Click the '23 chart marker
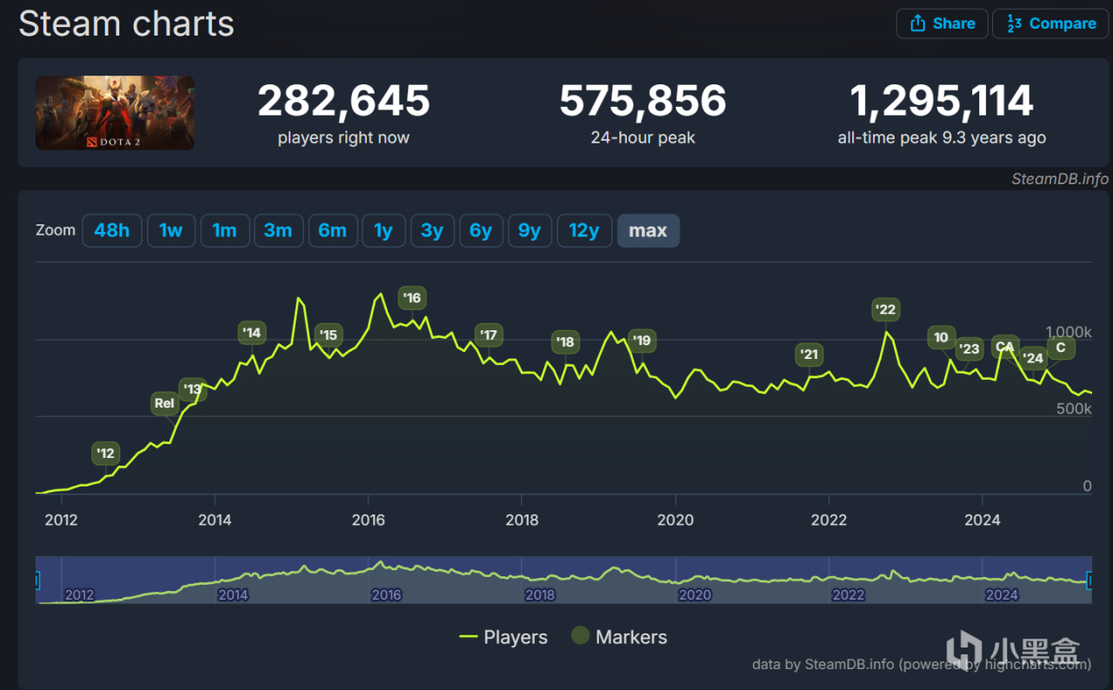1113x690 pixels. [x=970, y=349]
